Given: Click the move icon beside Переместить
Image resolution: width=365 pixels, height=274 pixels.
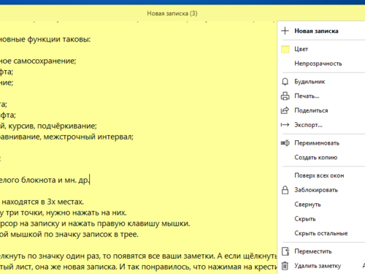Looking at the screenshot, I should coord(285,251).
